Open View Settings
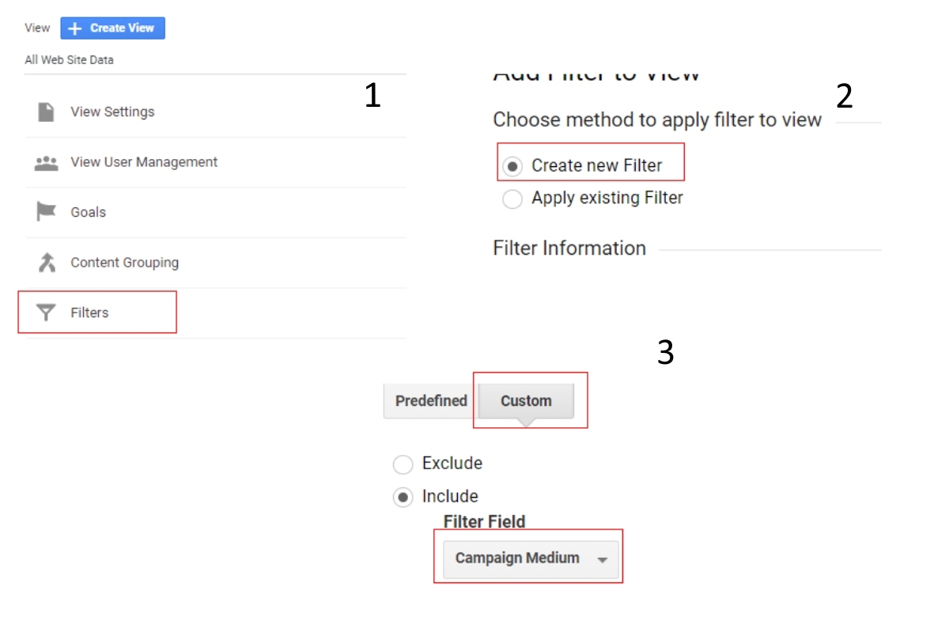The image size is (949, 633). [112, 112]
